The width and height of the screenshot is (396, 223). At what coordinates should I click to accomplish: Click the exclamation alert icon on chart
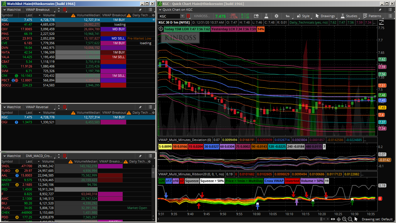point(160,29)
